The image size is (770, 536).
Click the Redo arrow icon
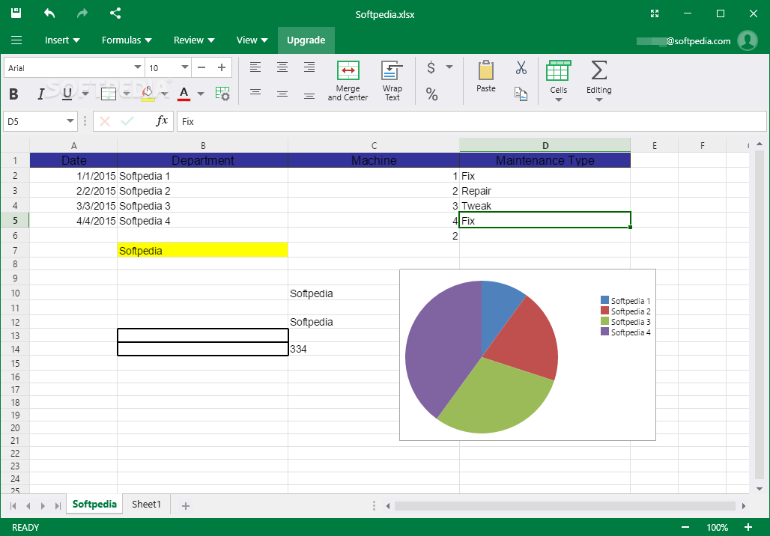click(82, 13)
